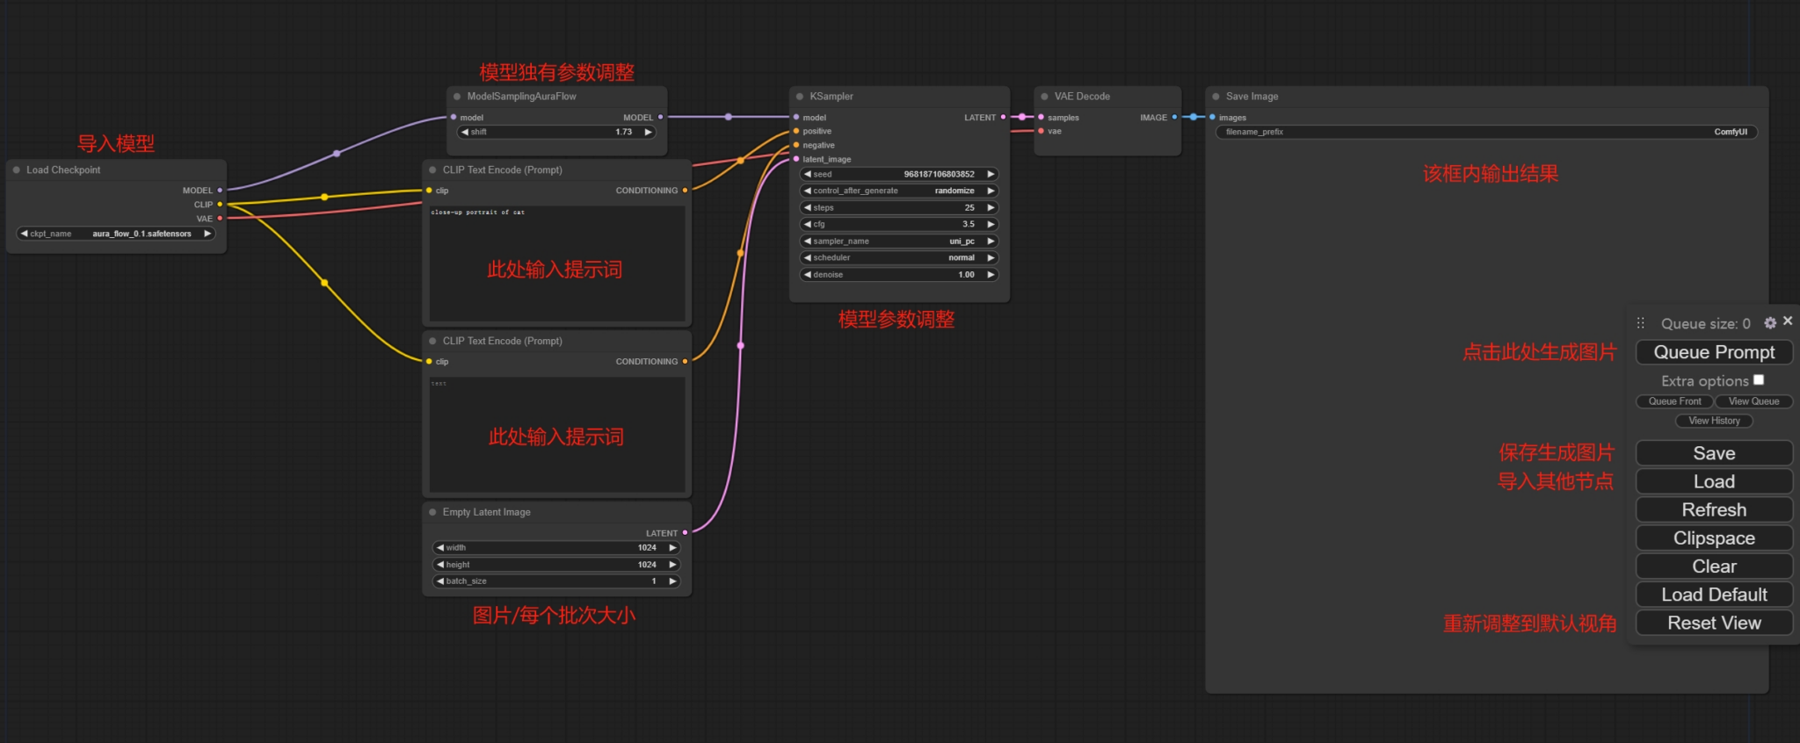
Task: Grab the queue panel drag handle dots
Action: (1640, 323)
